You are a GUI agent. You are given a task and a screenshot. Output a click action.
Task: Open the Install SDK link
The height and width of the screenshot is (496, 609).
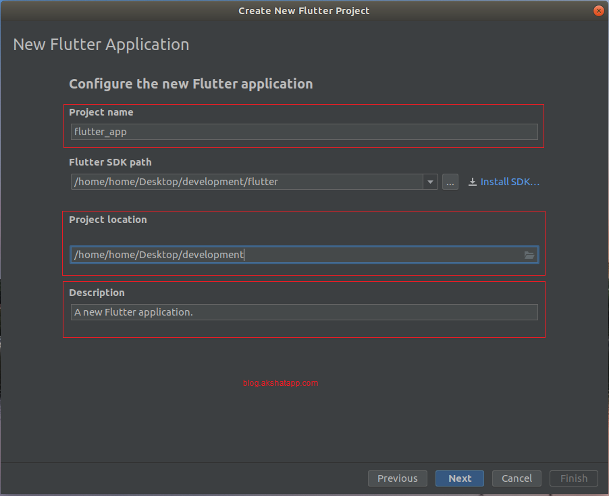tap(508, 181)
